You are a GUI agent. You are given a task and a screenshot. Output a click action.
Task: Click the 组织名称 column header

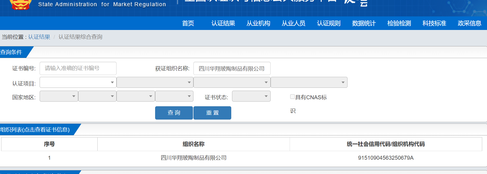(x=193, y=144)
